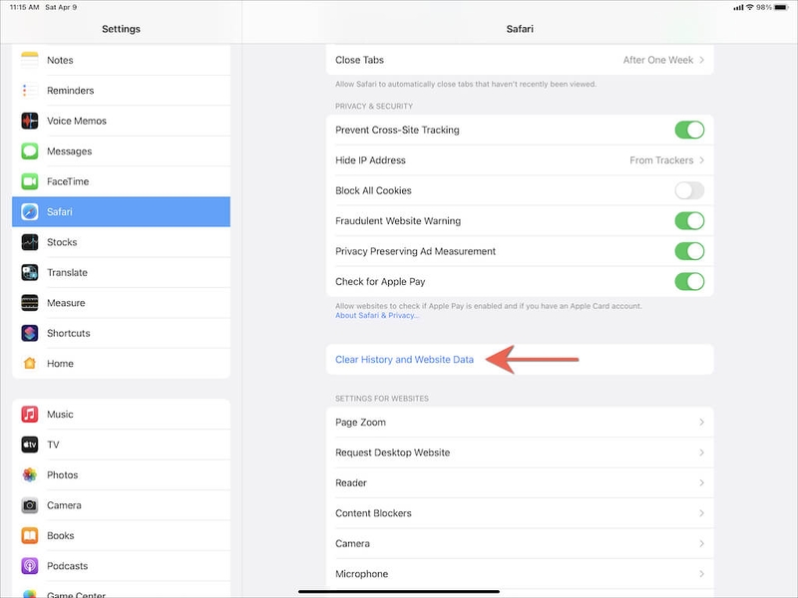The height and width of the screenshot is (598, 798).
Task: Tap the From Trackers value
Action: tap(661, 160)
